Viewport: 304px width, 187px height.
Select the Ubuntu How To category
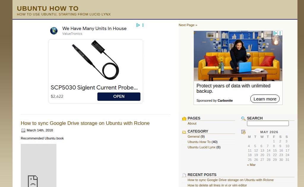pos(199,142)
